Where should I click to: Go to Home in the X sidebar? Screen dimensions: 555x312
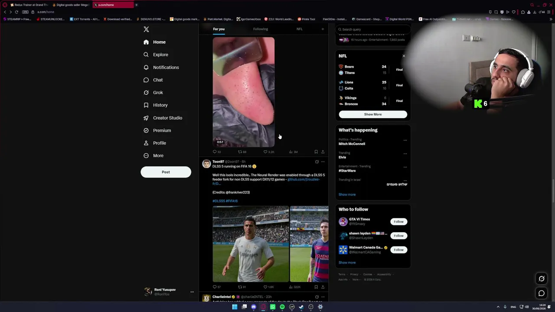[155, 42]
